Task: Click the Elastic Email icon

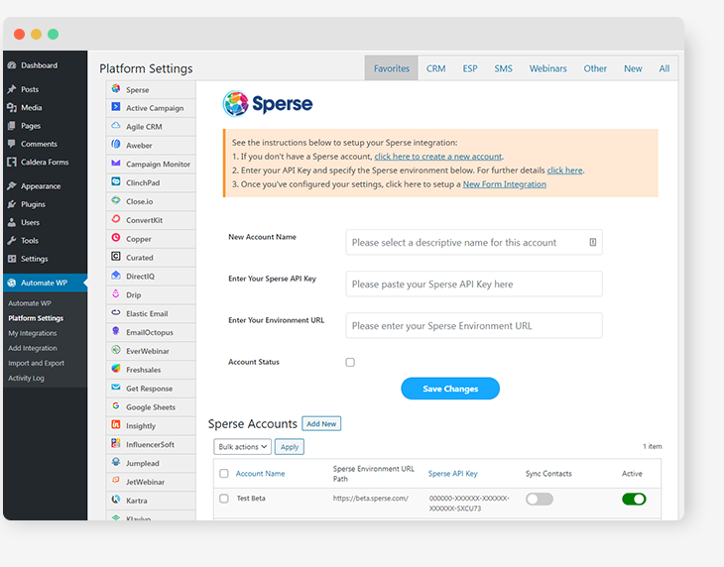Action: pos(116,313)
